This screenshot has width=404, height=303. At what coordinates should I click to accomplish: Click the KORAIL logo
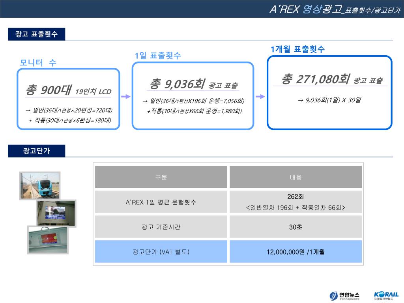point(386,296)
